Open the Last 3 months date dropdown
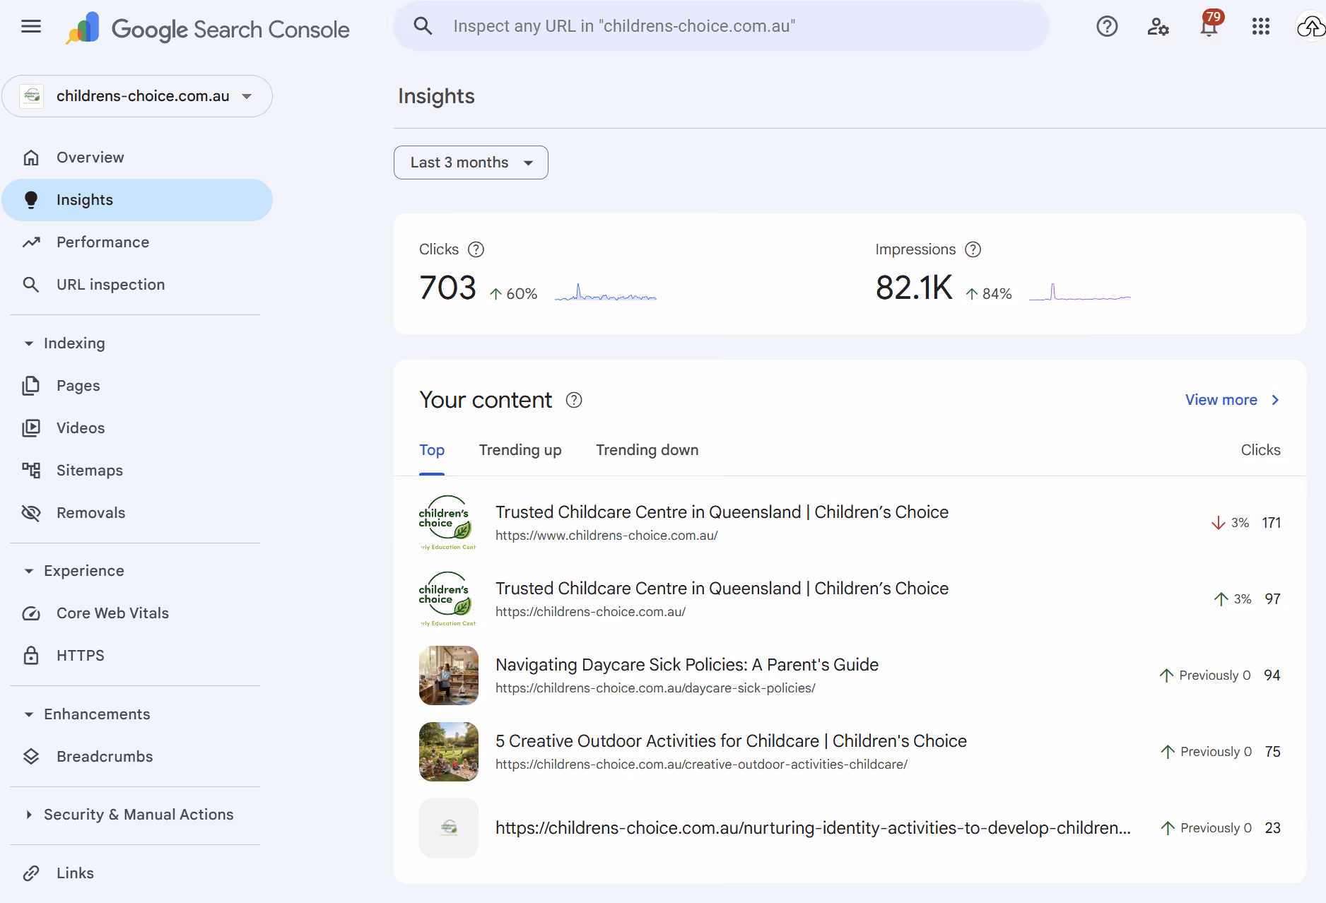The width and height of the screenshot is (1326, 903). pos(471,163)
